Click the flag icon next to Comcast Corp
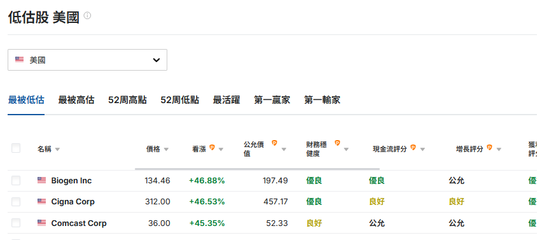 41,223
